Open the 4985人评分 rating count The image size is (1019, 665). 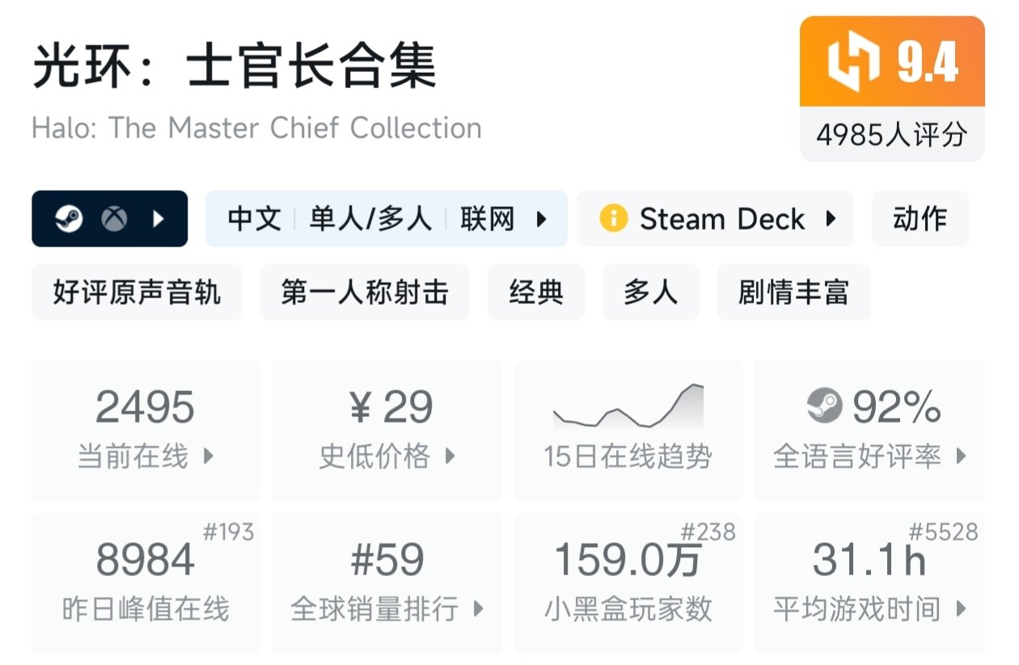[x=891, y=135]
